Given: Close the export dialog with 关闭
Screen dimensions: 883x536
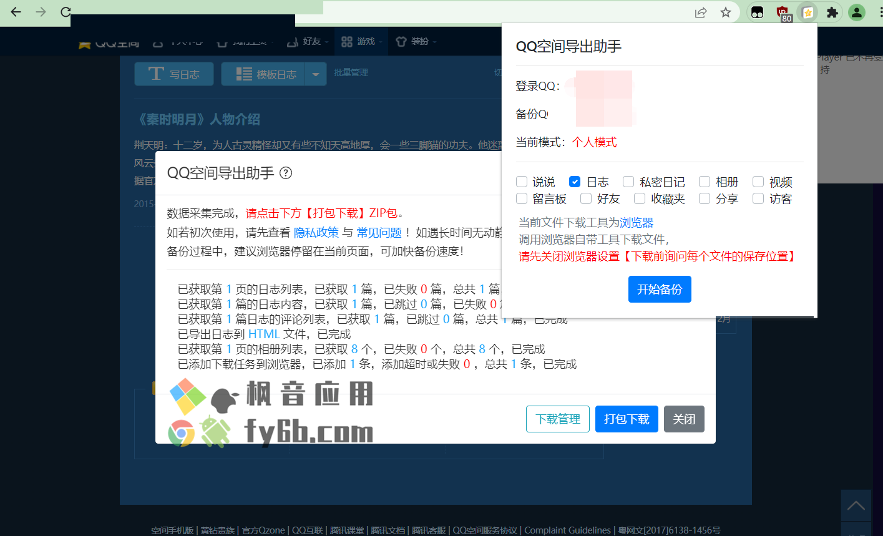Looking at the screenshot, I should coord(684,419).
